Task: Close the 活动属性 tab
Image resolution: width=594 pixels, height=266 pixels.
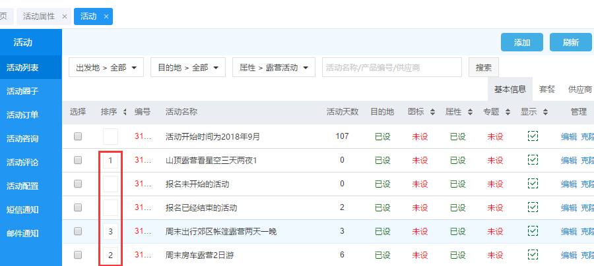Action: (x=64, y=16)
